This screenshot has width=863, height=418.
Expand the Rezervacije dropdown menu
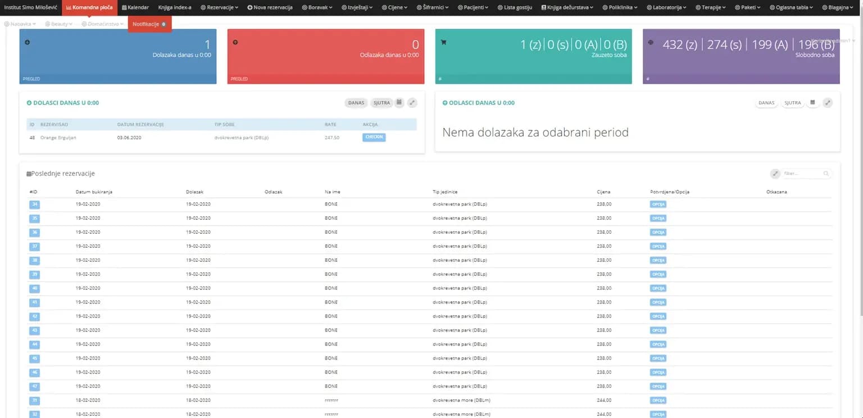coord(219,7)
